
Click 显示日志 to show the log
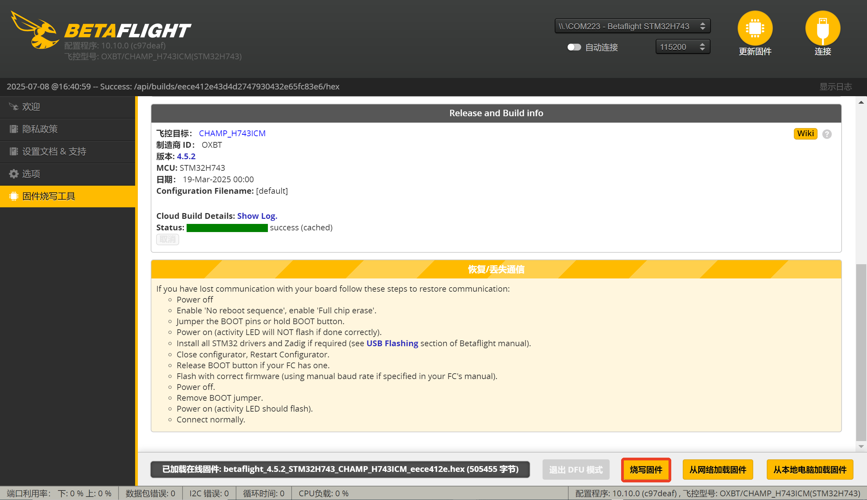[836, 86]
